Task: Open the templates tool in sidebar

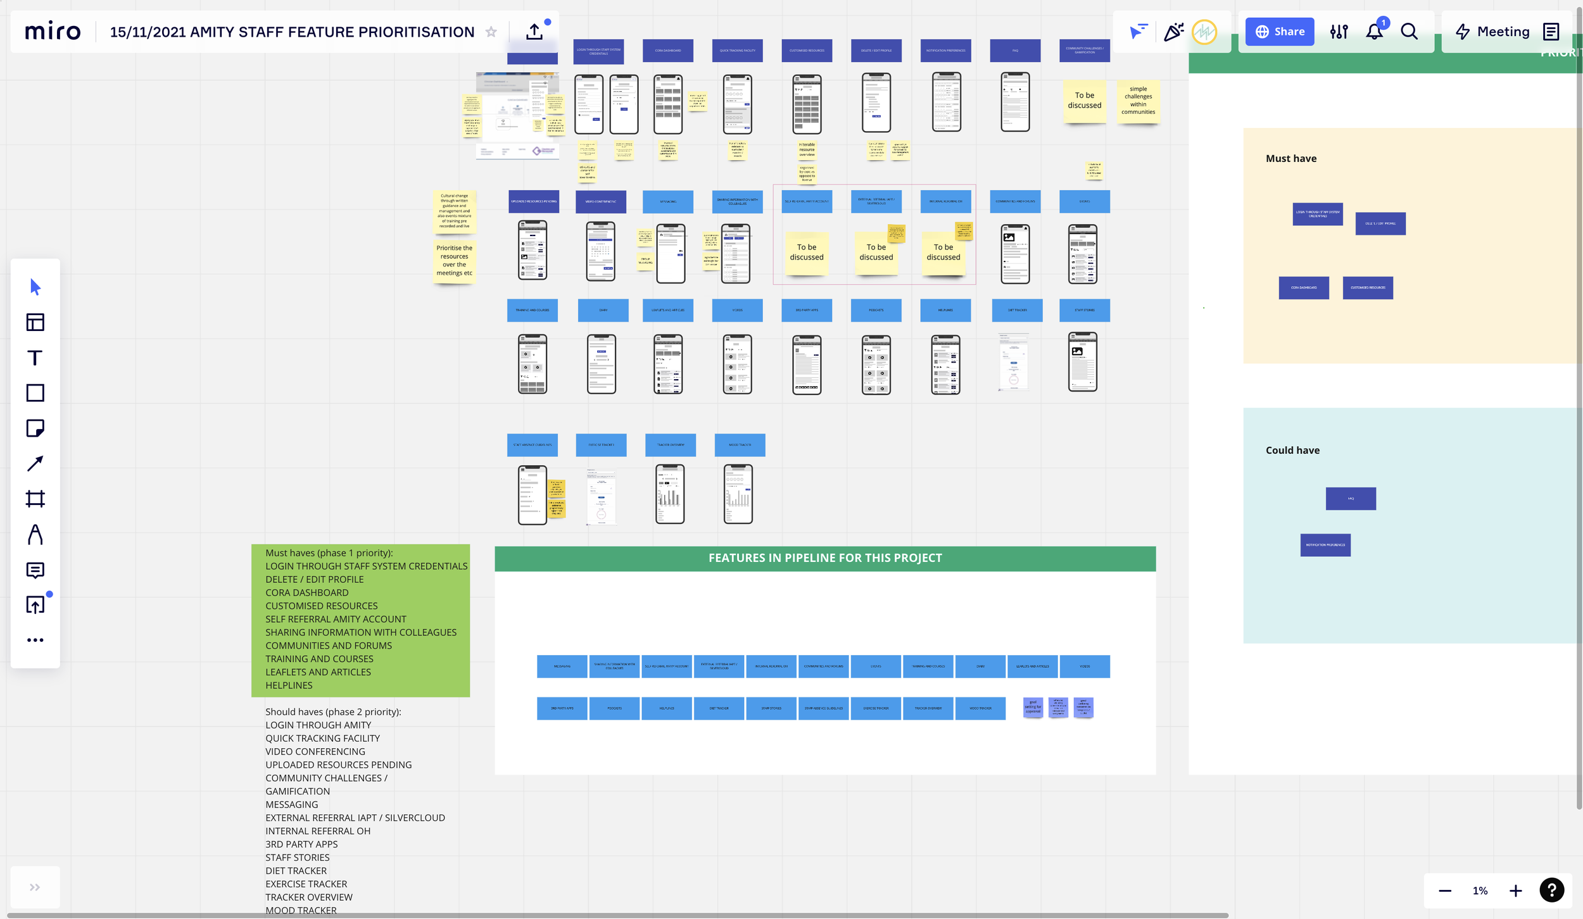Action: [x=35, y=322]
